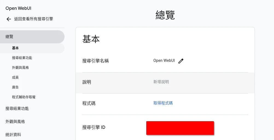Click the pencil edit icon beside Open WebUI

pos(181,61)
